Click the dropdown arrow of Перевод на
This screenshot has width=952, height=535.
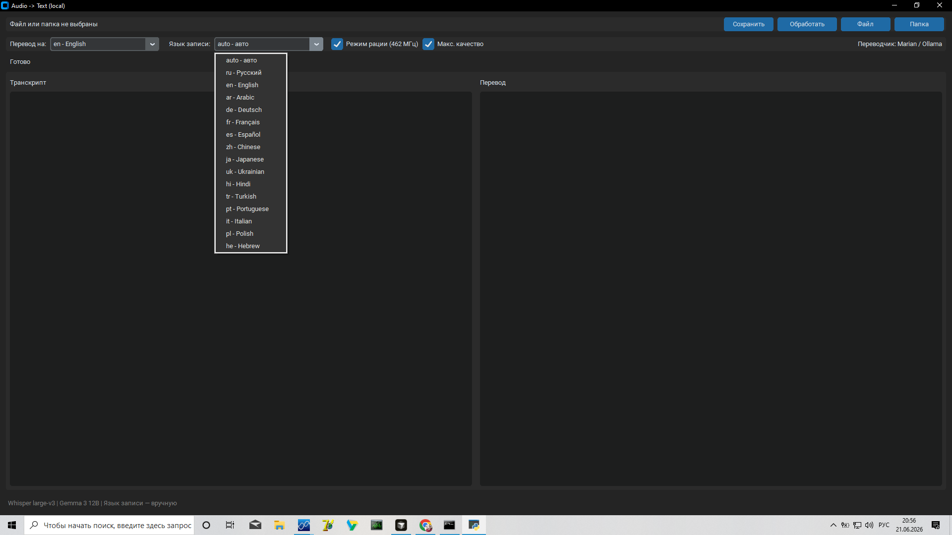pyautogui.click(x=152, y=44)
